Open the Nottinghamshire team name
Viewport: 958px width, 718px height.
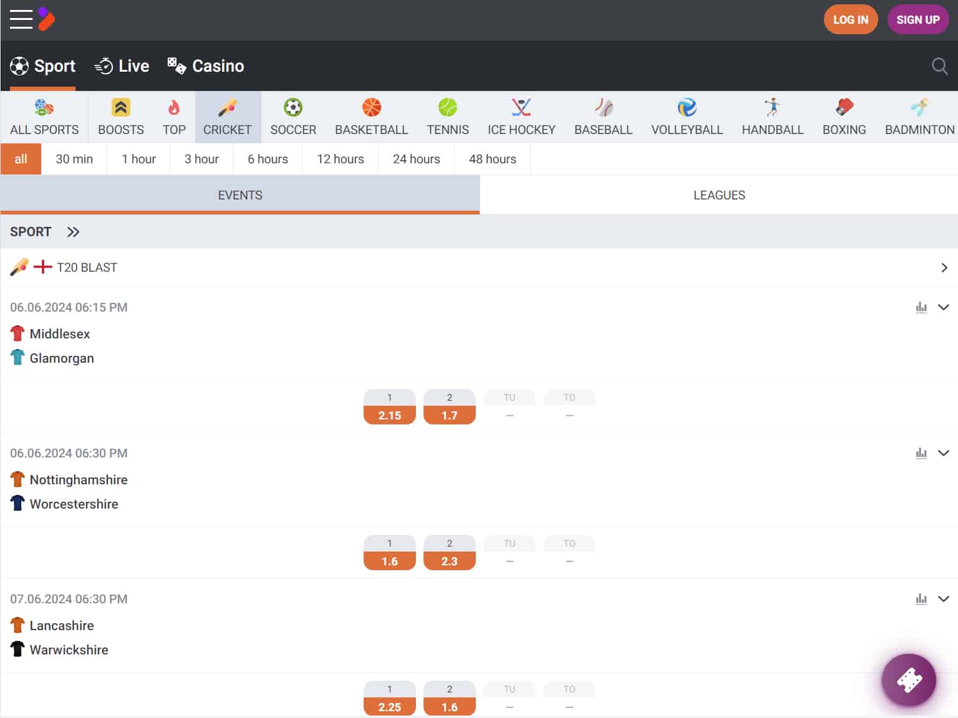[x=79, y=480]
